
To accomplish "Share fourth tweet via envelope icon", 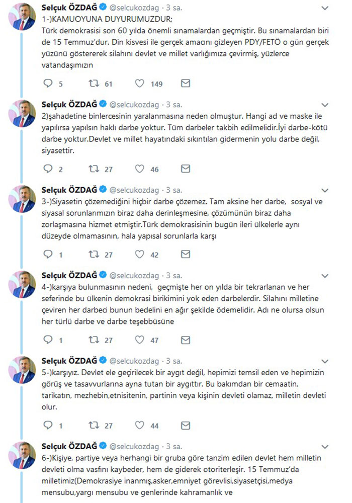I will point(186,341).
